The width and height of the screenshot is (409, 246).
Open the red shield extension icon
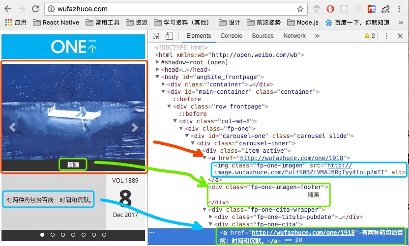click(330, 9)
